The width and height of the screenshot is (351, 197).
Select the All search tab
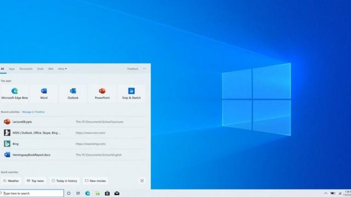[x=2, y=69]
